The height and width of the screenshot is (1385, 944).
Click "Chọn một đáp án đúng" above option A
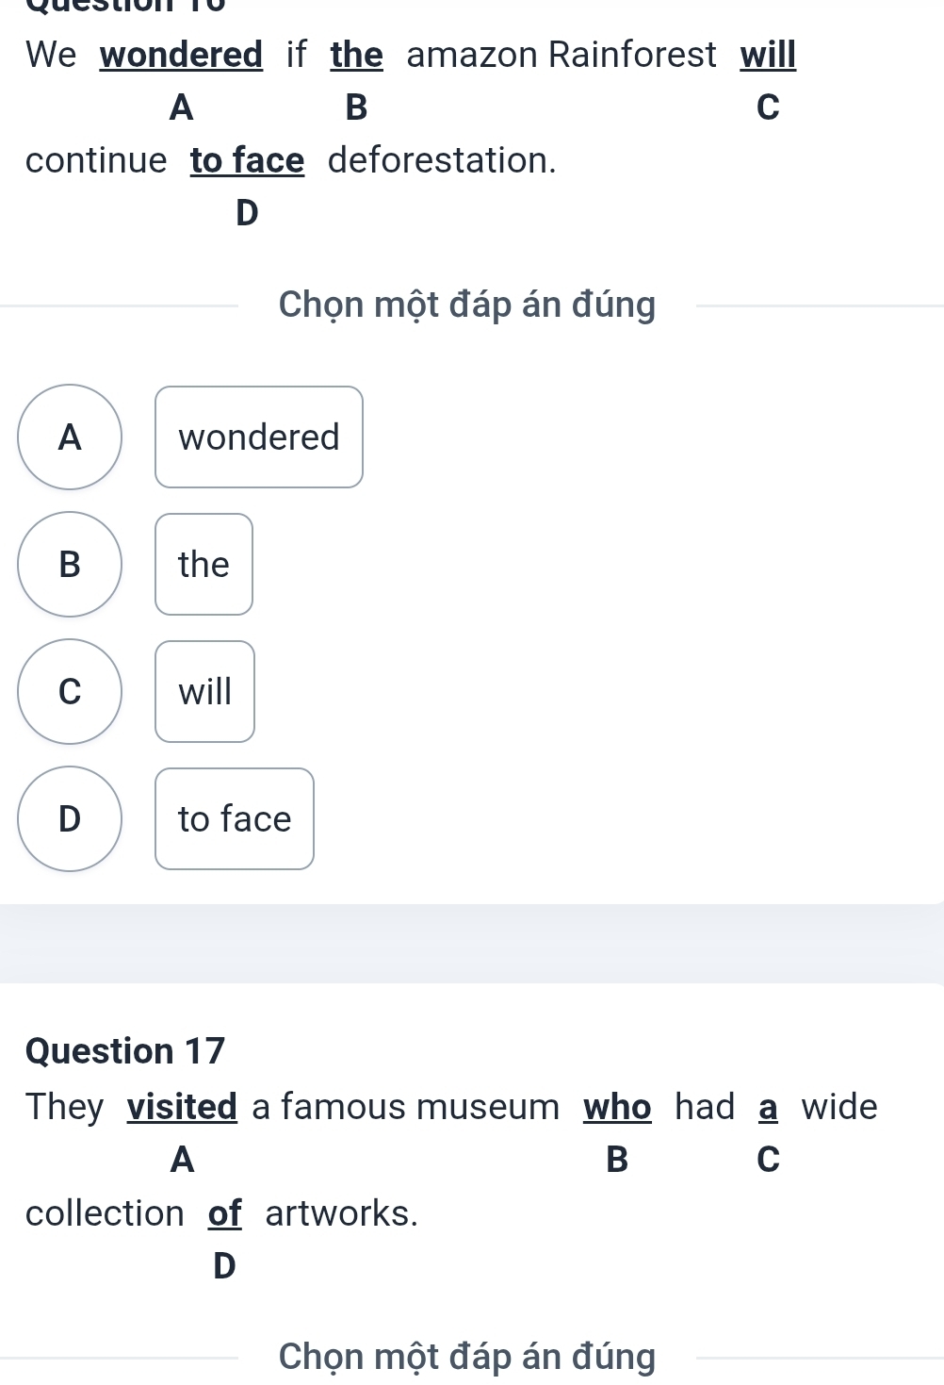[x=466, y=305]
